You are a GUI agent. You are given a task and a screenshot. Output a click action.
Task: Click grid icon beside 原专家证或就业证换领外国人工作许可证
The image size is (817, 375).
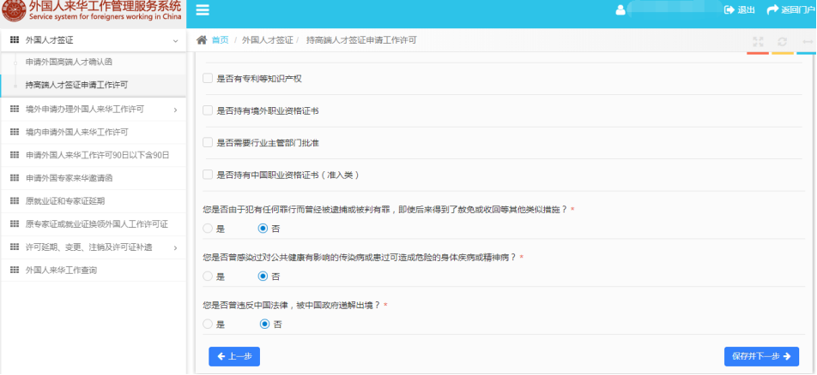click(15, 224)
